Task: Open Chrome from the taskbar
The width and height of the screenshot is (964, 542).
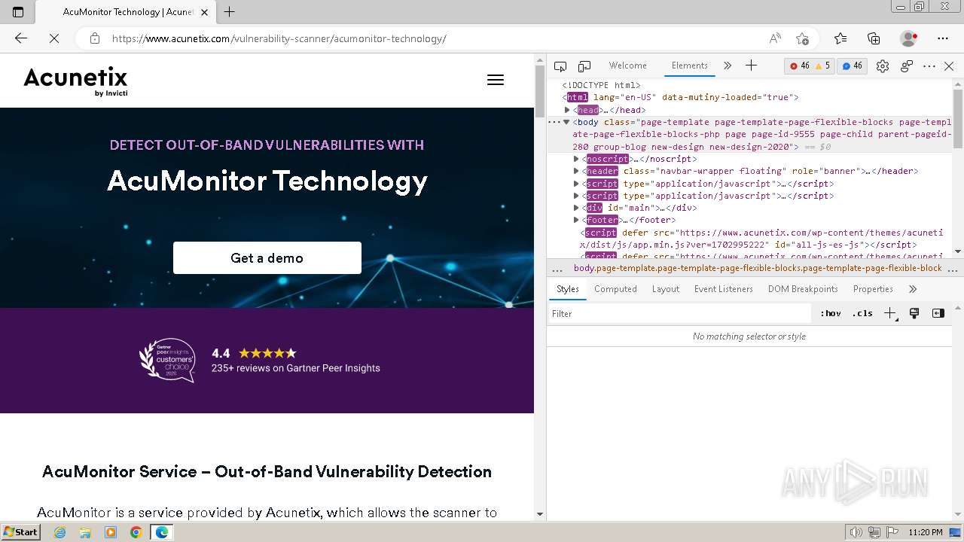Action: [136, 532]
